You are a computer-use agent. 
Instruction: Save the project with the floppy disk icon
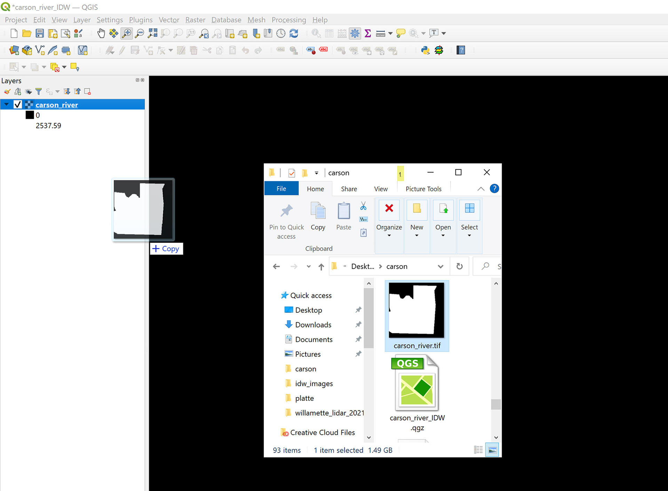click(x=40, y=33)
